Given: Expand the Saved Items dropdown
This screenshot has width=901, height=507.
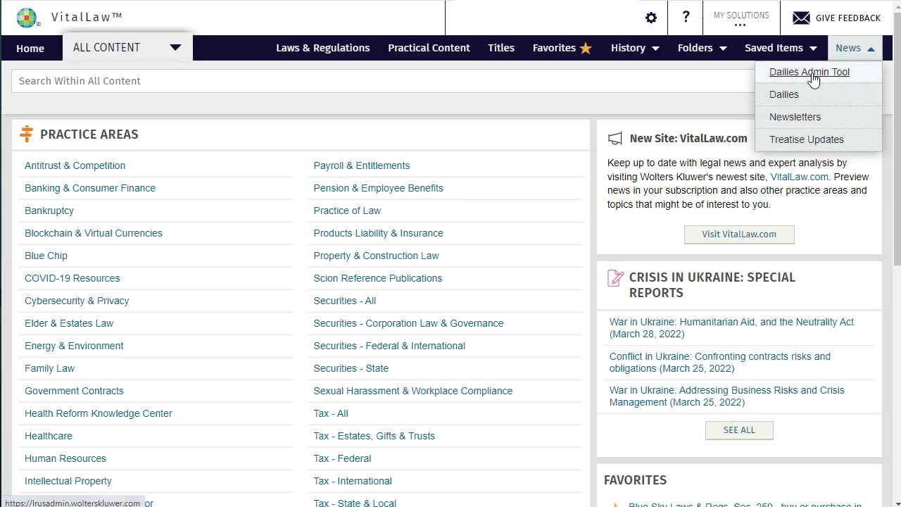Looking at the screenshot, I should 781,48.
